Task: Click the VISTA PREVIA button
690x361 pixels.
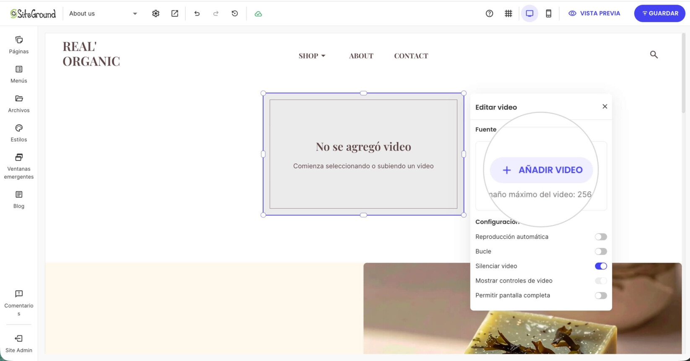Action: pyautogui.click(x=594, y=13)
